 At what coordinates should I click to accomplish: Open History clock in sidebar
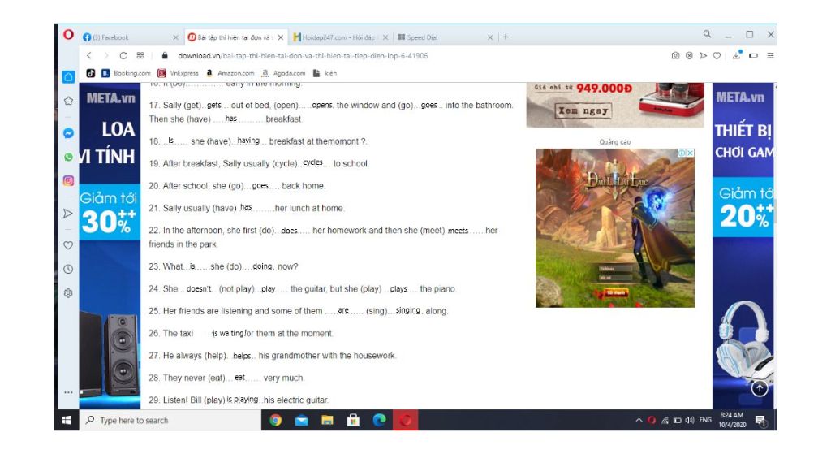[x=68, y=269]
